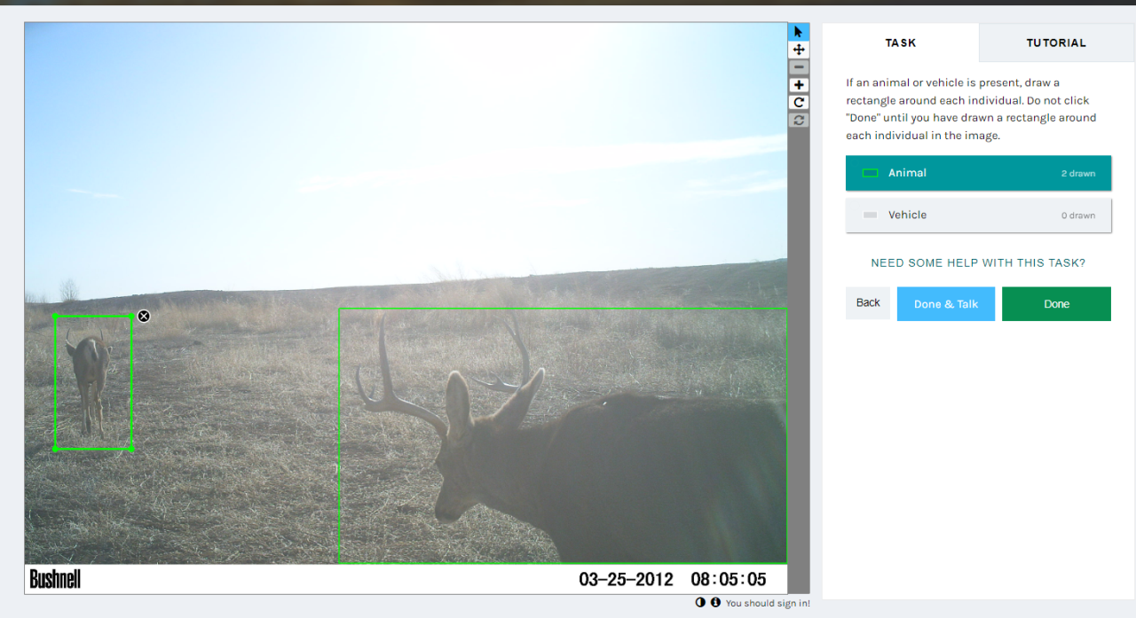Choose the Vehicle drawing tool
Image resolution: width=1136 pixels, height=618 pixels.
978,215
